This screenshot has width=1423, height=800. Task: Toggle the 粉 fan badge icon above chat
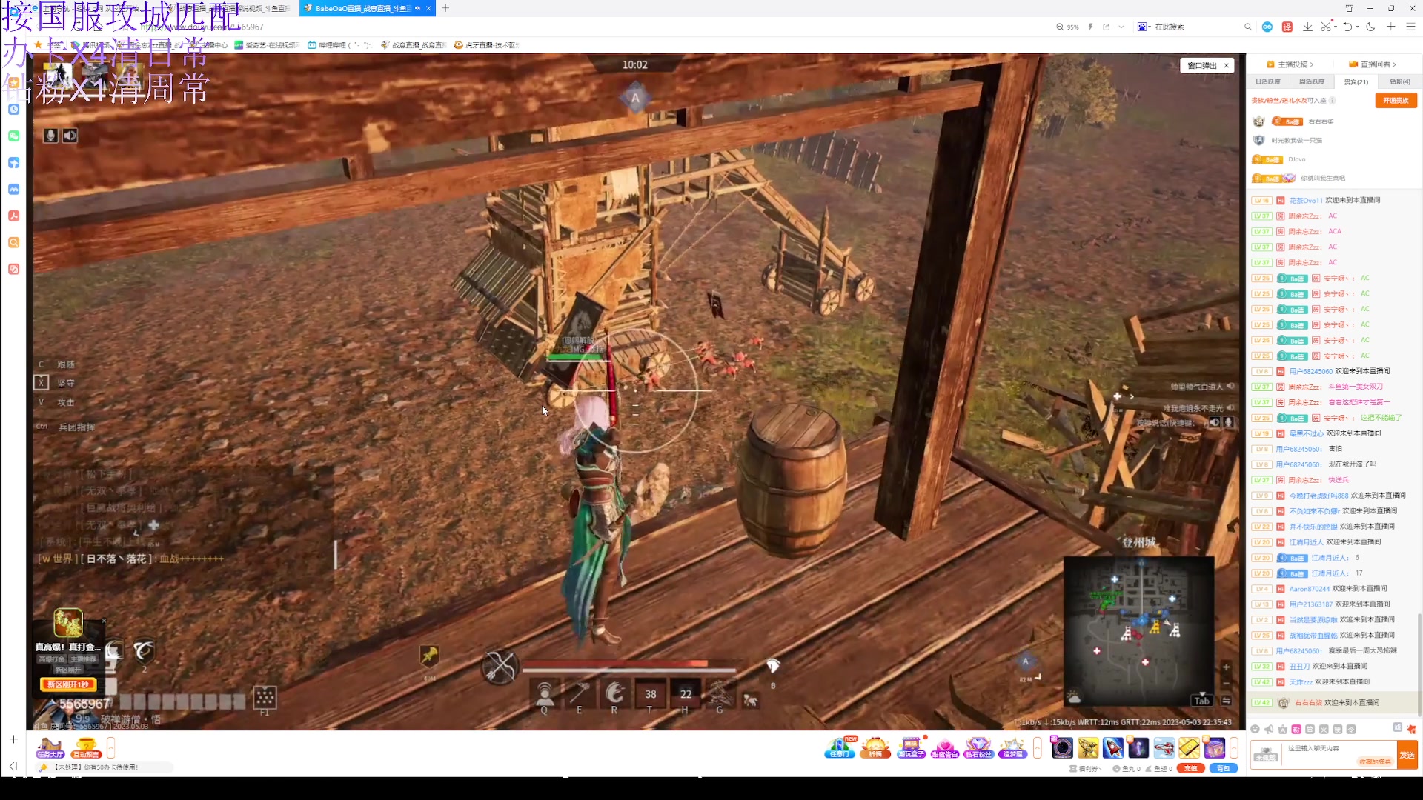pos(1296,729)
